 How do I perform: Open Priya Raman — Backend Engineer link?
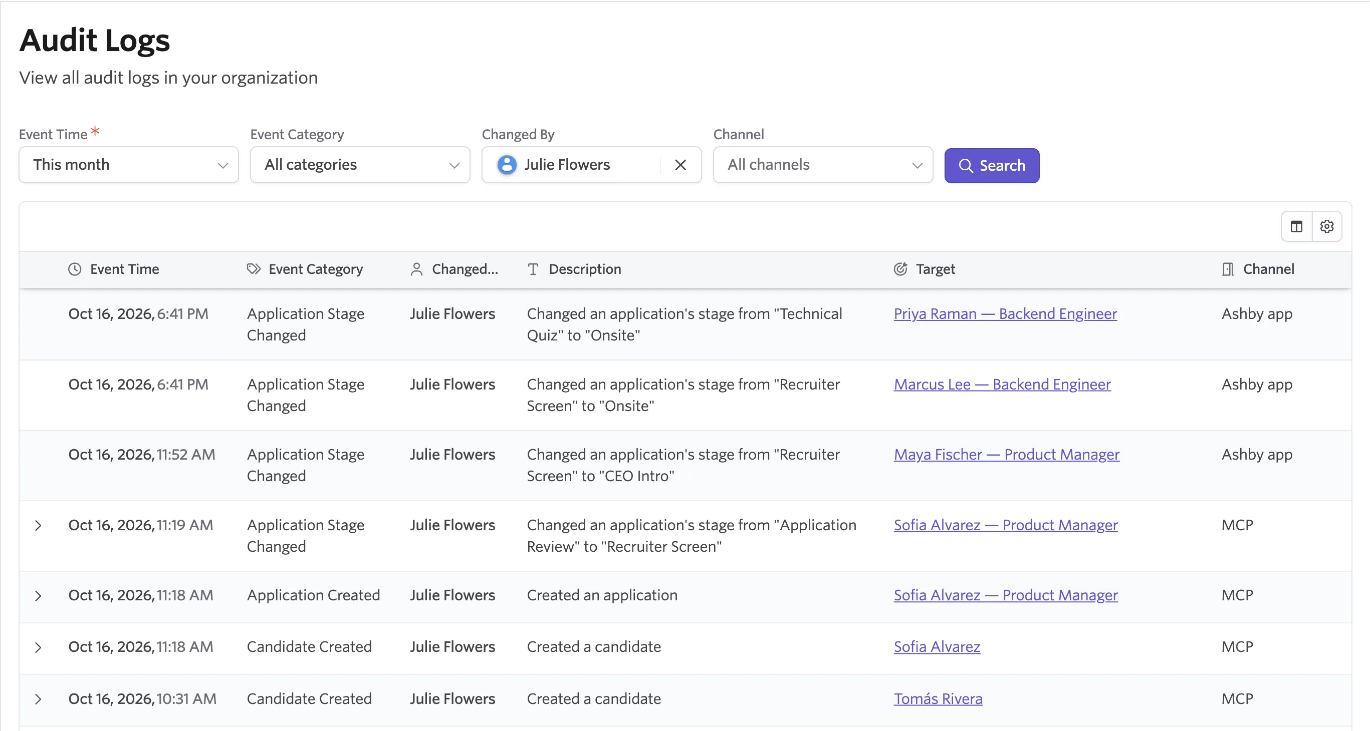click(1005, 314)
